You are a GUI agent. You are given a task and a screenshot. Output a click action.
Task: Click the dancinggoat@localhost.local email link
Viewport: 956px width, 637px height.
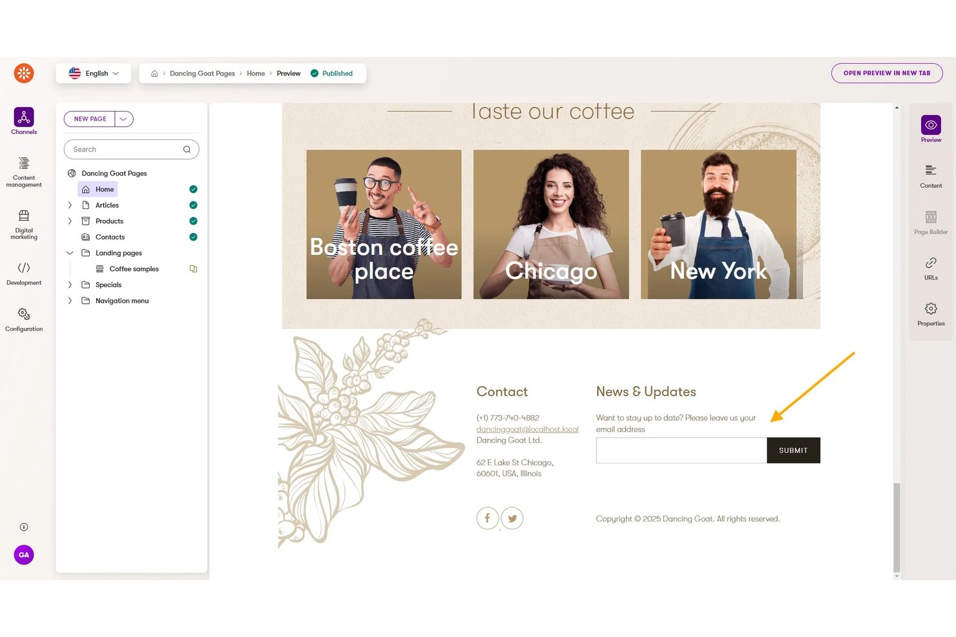click(x=527, y=429)
